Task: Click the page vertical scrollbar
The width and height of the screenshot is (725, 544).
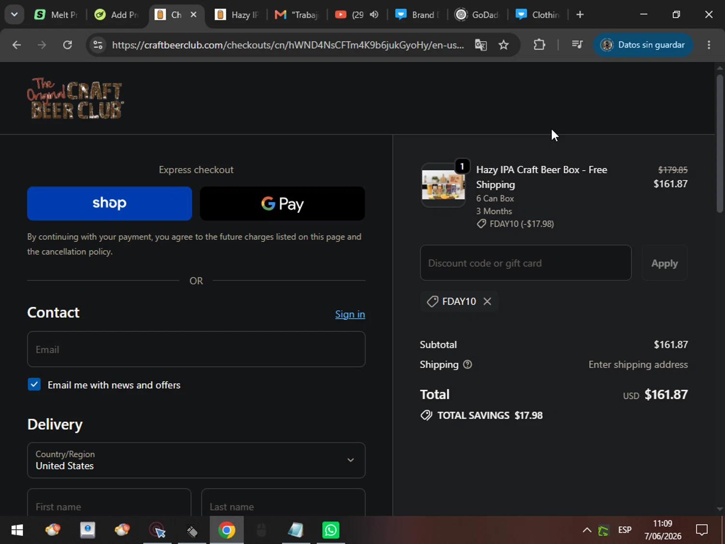Action: [x=720, y=143]
